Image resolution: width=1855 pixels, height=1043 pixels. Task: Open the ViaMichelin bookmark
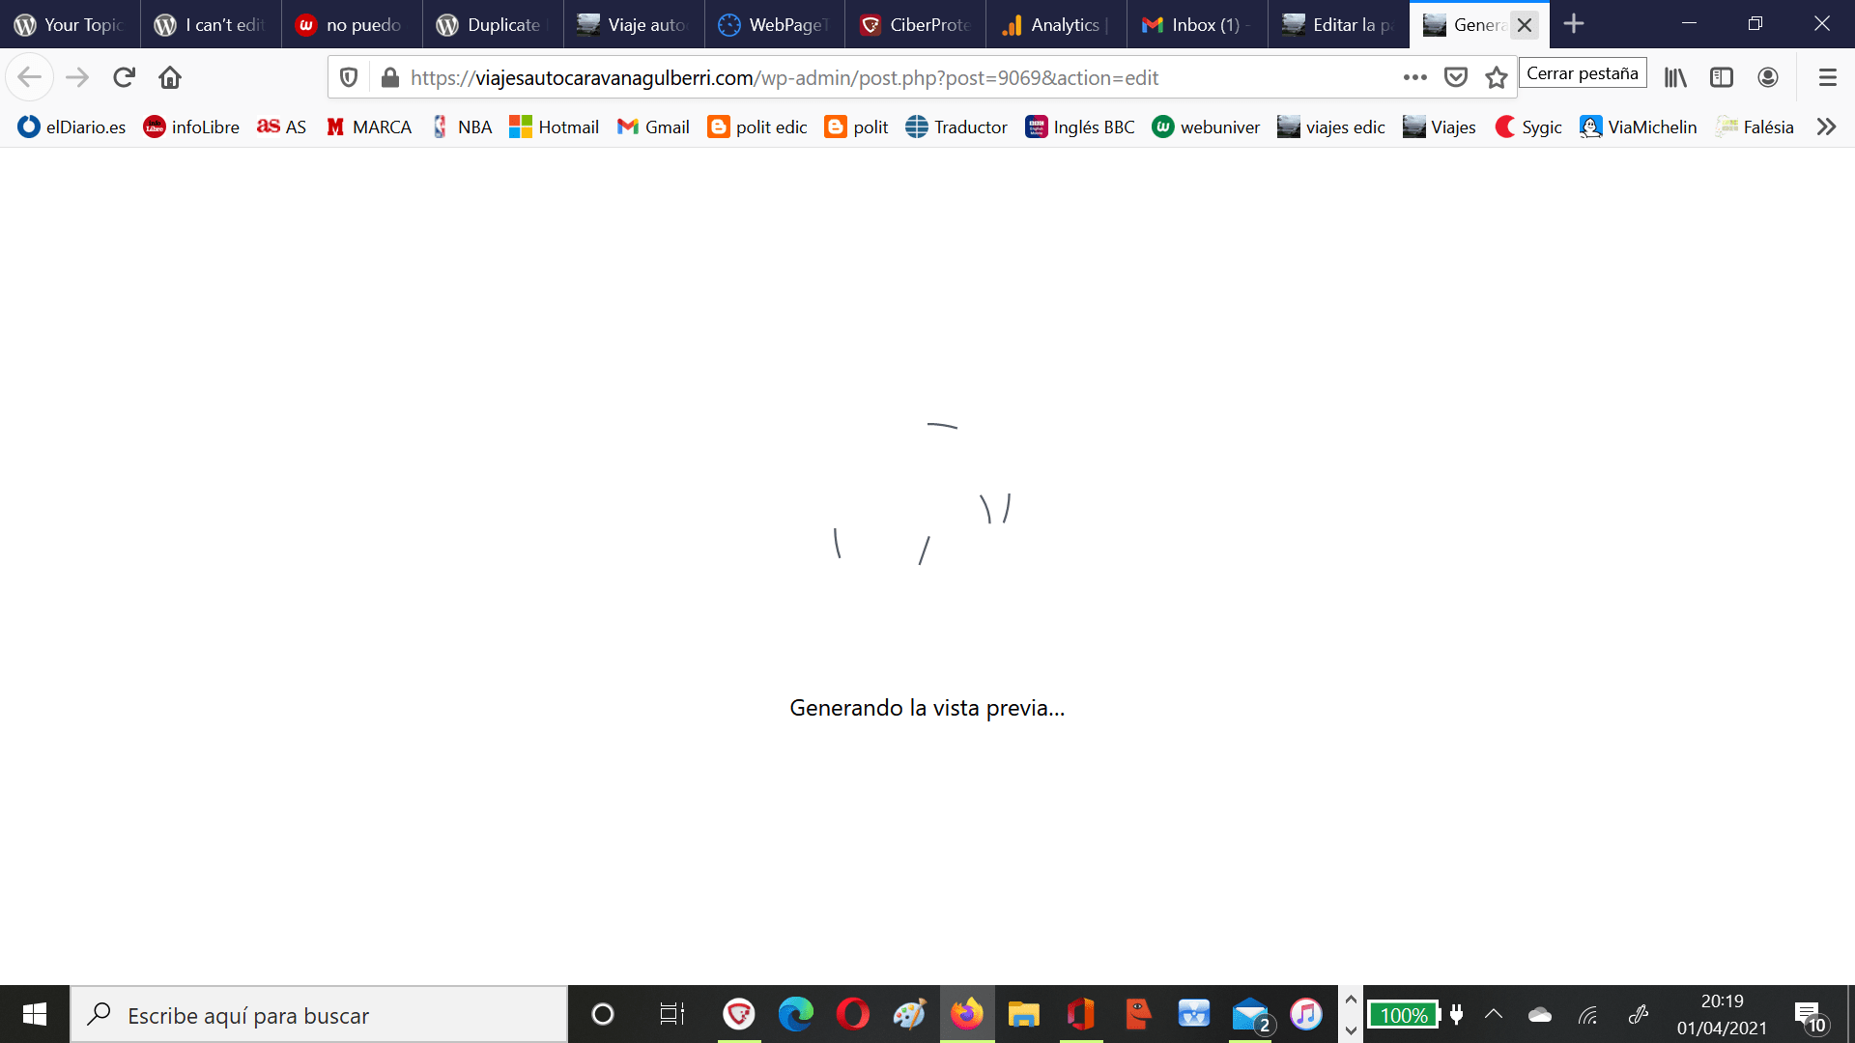point(1638,127)
